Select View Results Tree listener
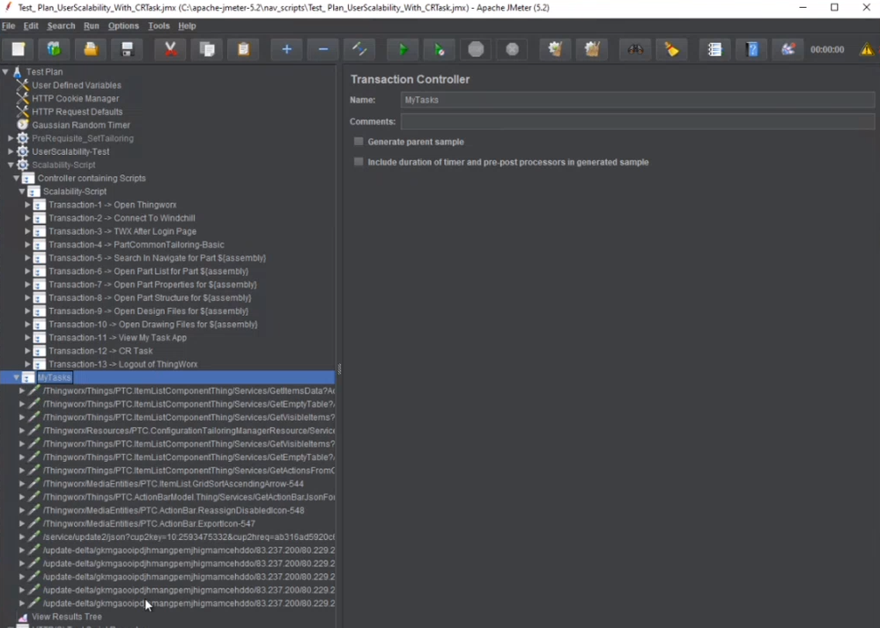880x628 pixels. (x=67, y=617)
